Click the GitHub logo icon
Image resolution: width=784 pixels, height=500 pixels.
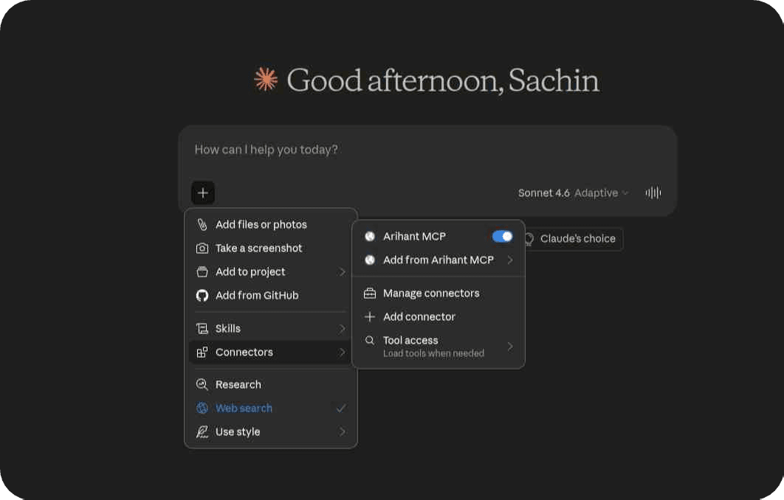click(x=202, y=296)
